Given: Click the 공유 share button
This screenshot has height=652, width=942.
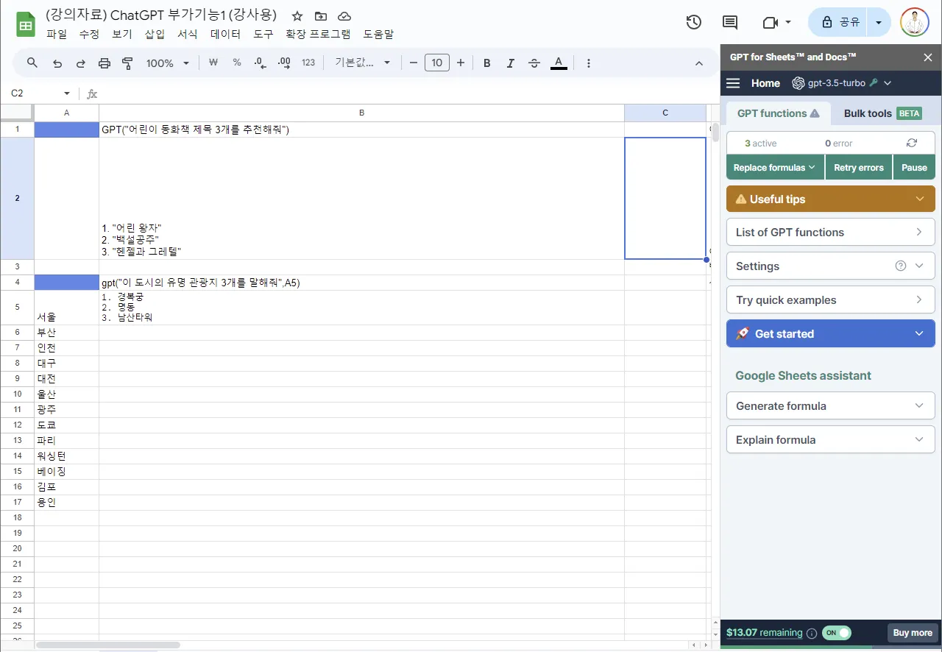Looking at the screenshot, I should pos(837,22).
